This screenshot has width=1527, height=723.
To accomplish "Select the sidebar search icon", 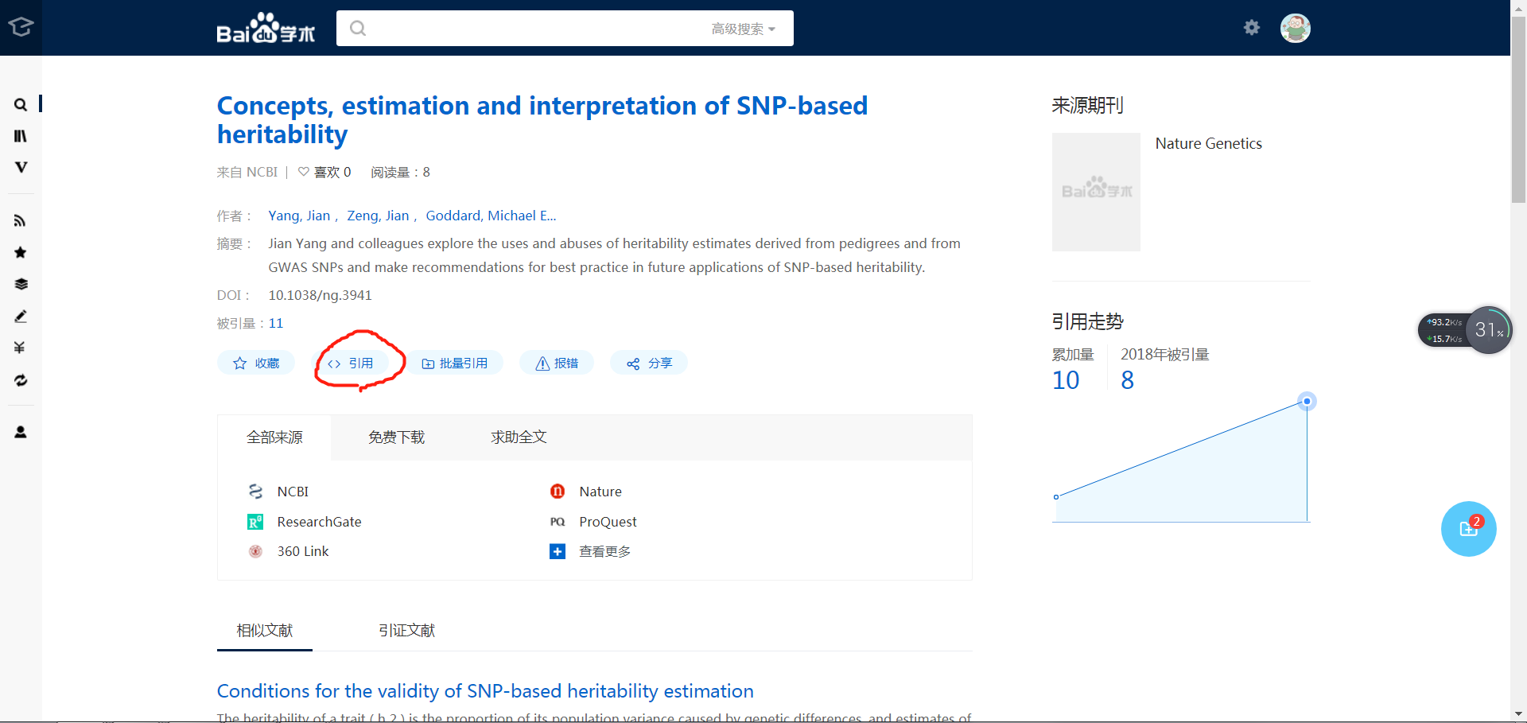I will tap(21, 104).
